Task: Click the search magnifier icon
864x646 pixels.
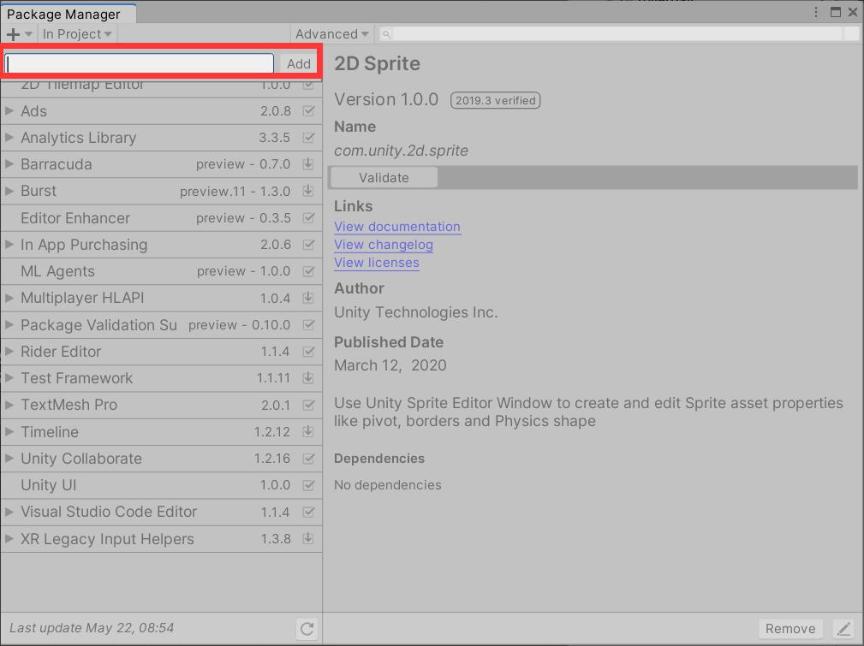Action: [x=385, y=33]
